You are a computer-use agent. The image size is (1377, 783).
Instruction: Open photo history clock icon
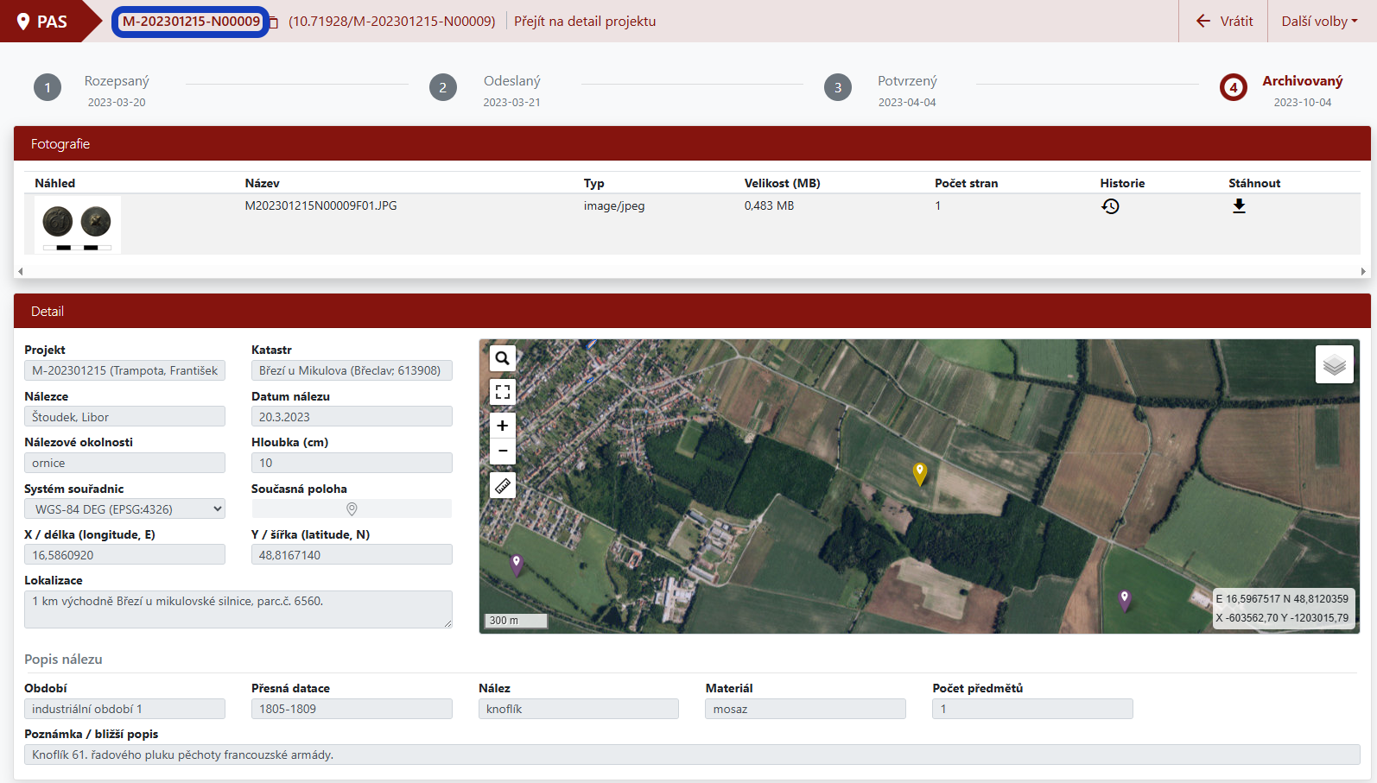1110,206
